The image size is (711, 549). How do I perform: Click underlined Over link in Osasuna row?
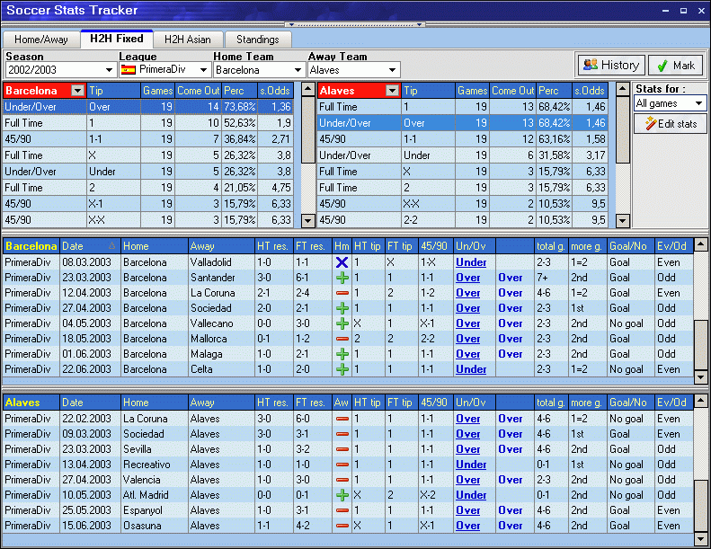(468, 526)
